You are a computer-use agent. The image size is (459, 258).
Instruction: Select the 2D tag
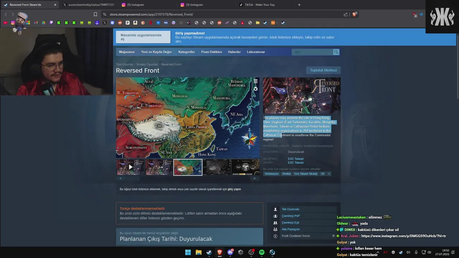click(323, 174)
